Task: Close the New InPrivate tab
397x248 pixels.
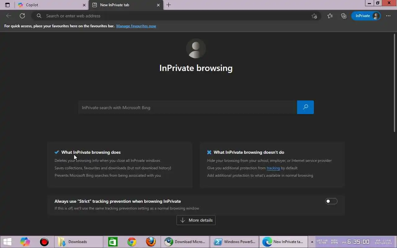Action: coord(158,5)
